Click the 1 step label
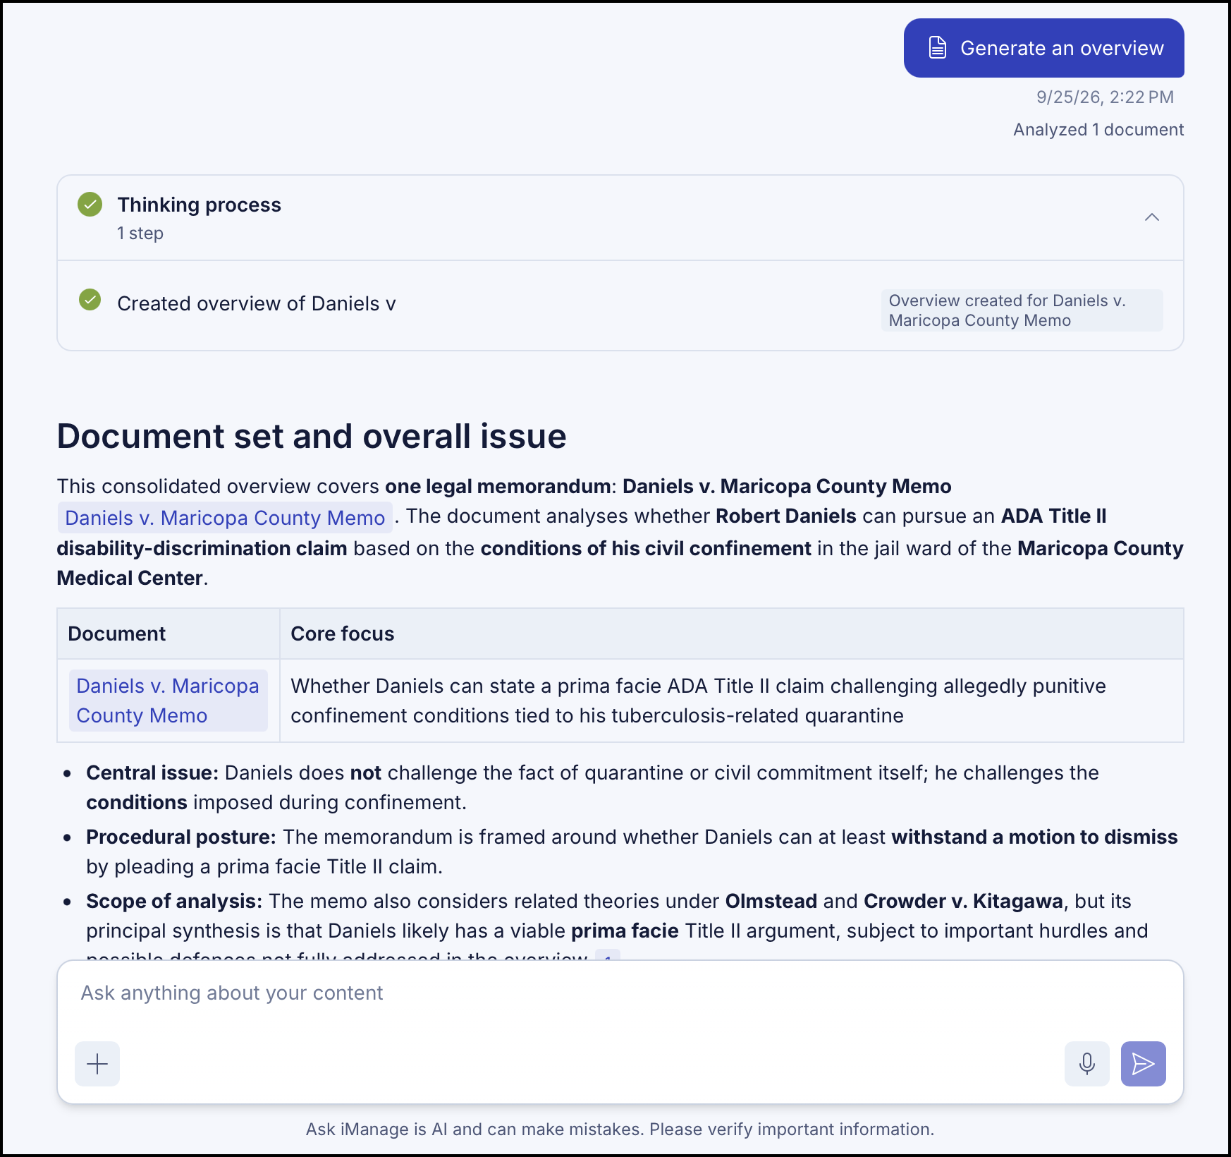The height and width of the screenshot is (1157, 1231). tap(140, 234)
